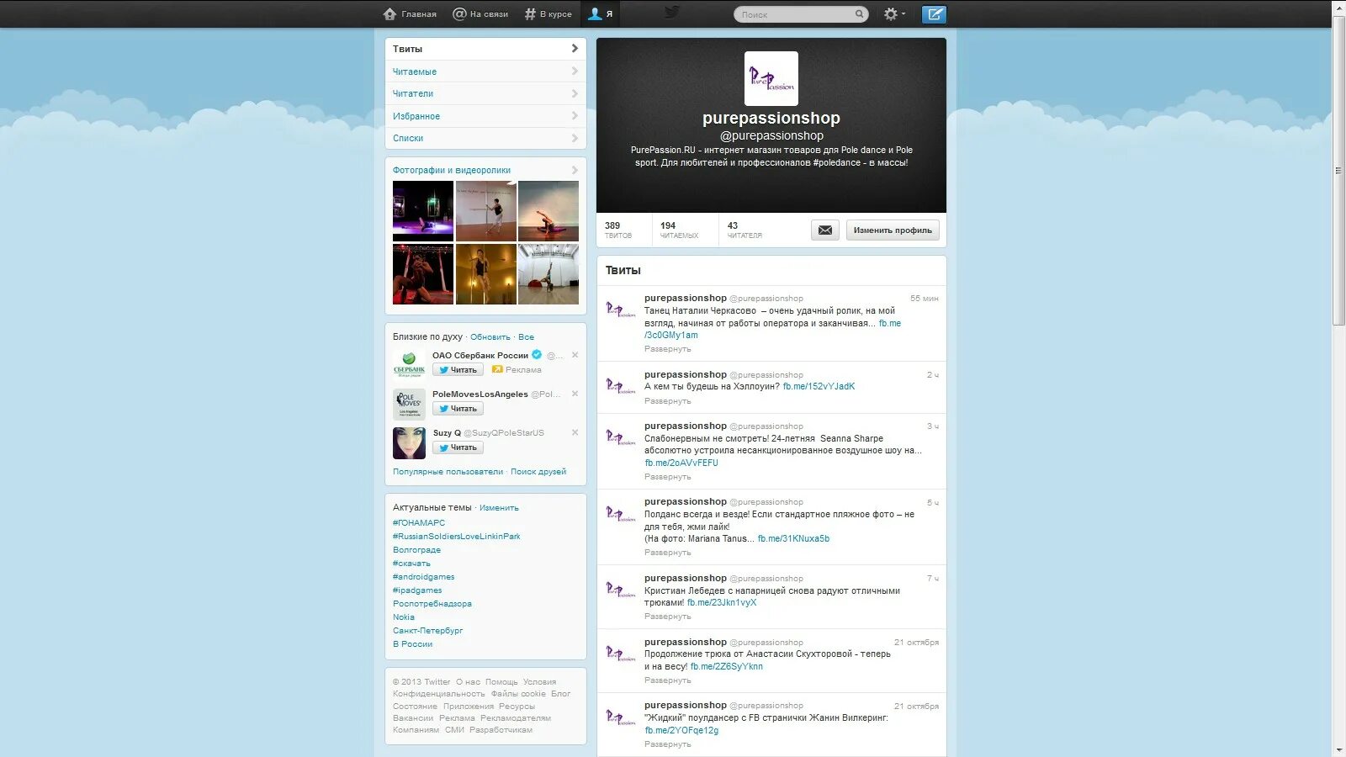Open the Волгограде trending topic
Screen dimensions: 1346x757
coord(416,550)
